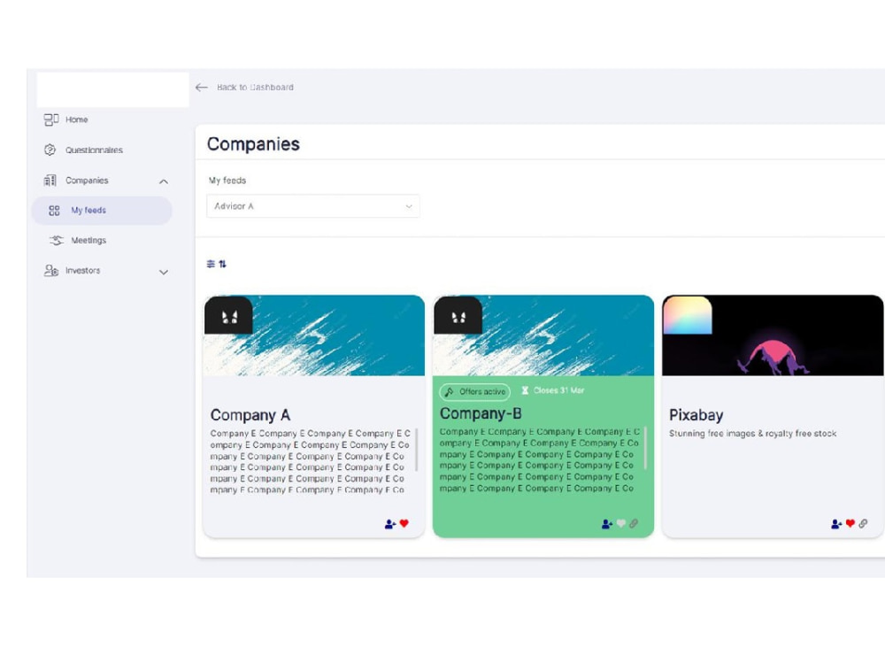Viewport: 885px width, 663px height.
Task: Select Companies in the sidebar
Action: [x=87, y=181]
